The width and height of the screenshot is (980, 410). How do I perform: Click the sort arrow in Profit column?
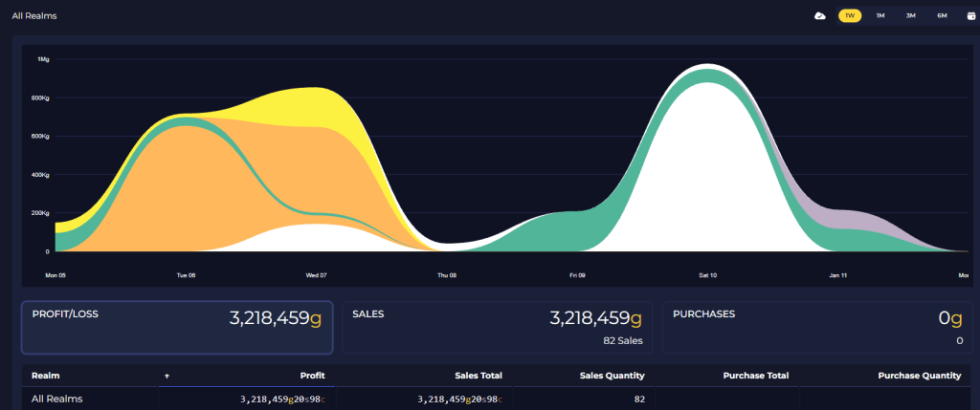168,377
